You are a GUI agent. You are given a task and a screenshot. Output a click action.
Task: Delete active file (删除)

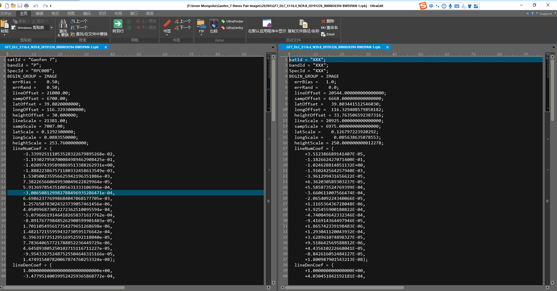[x=328, y=21]
